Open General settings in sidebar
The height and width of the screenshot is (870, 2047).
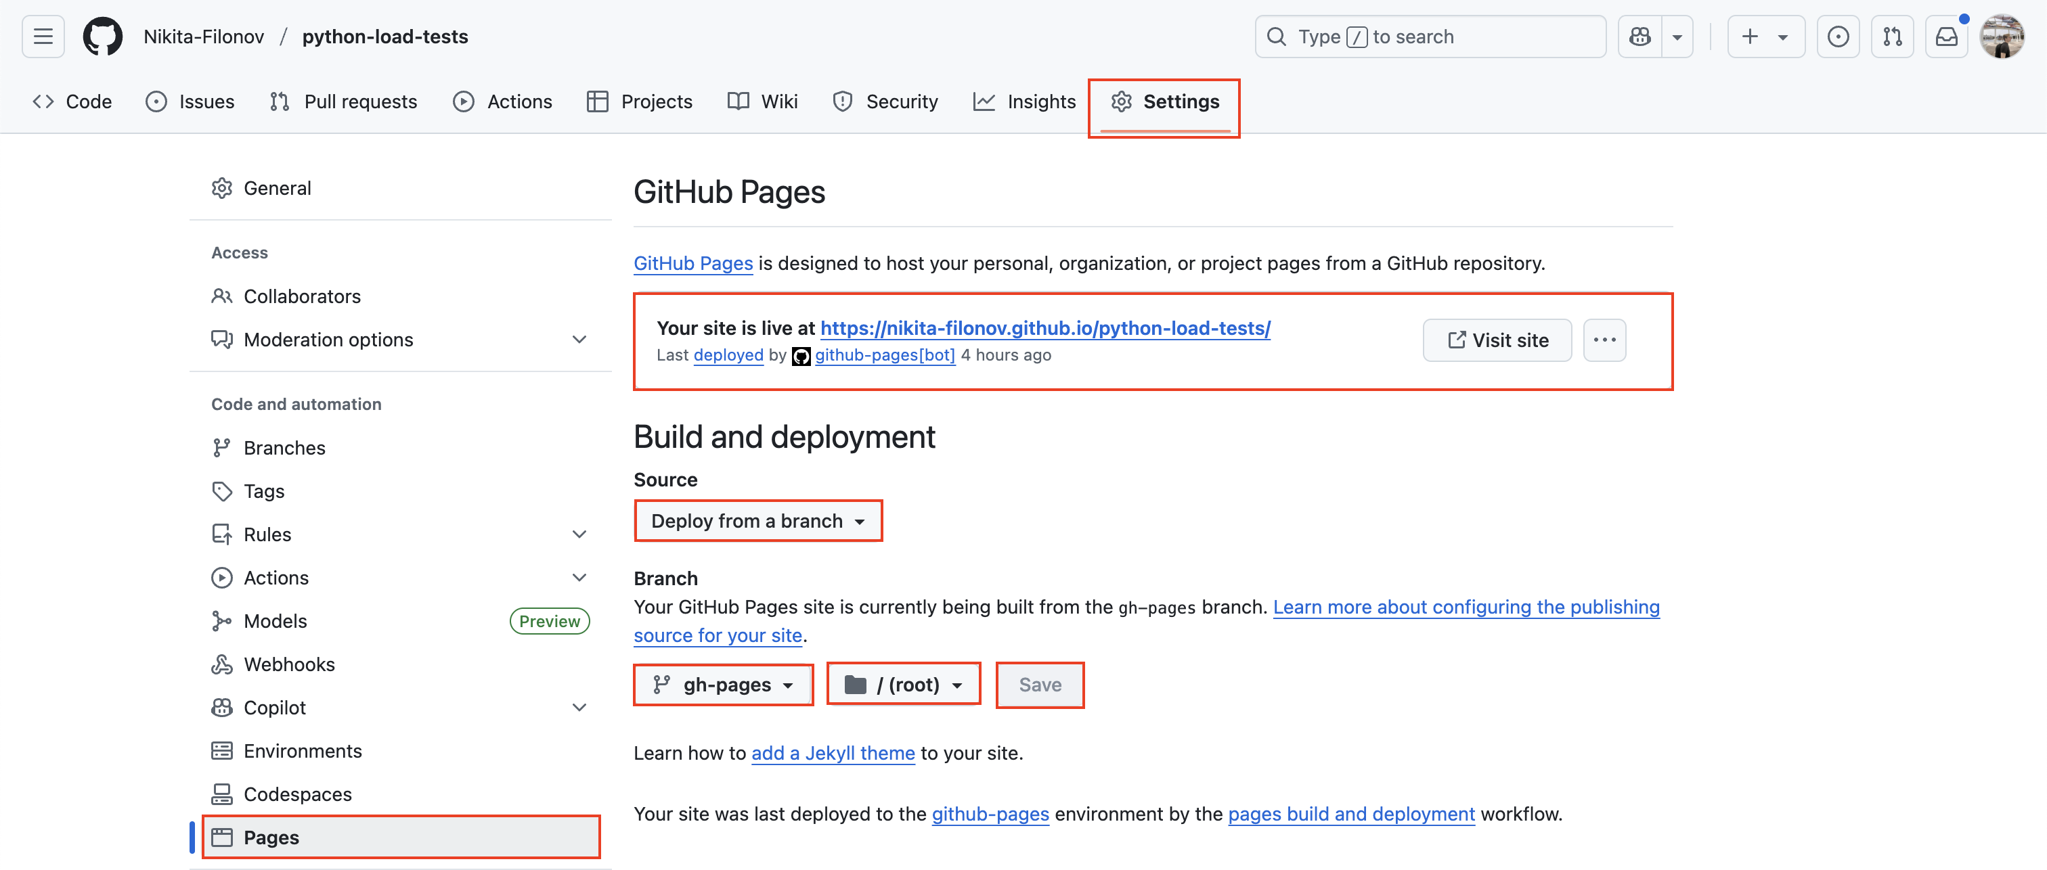click(401, 188)
